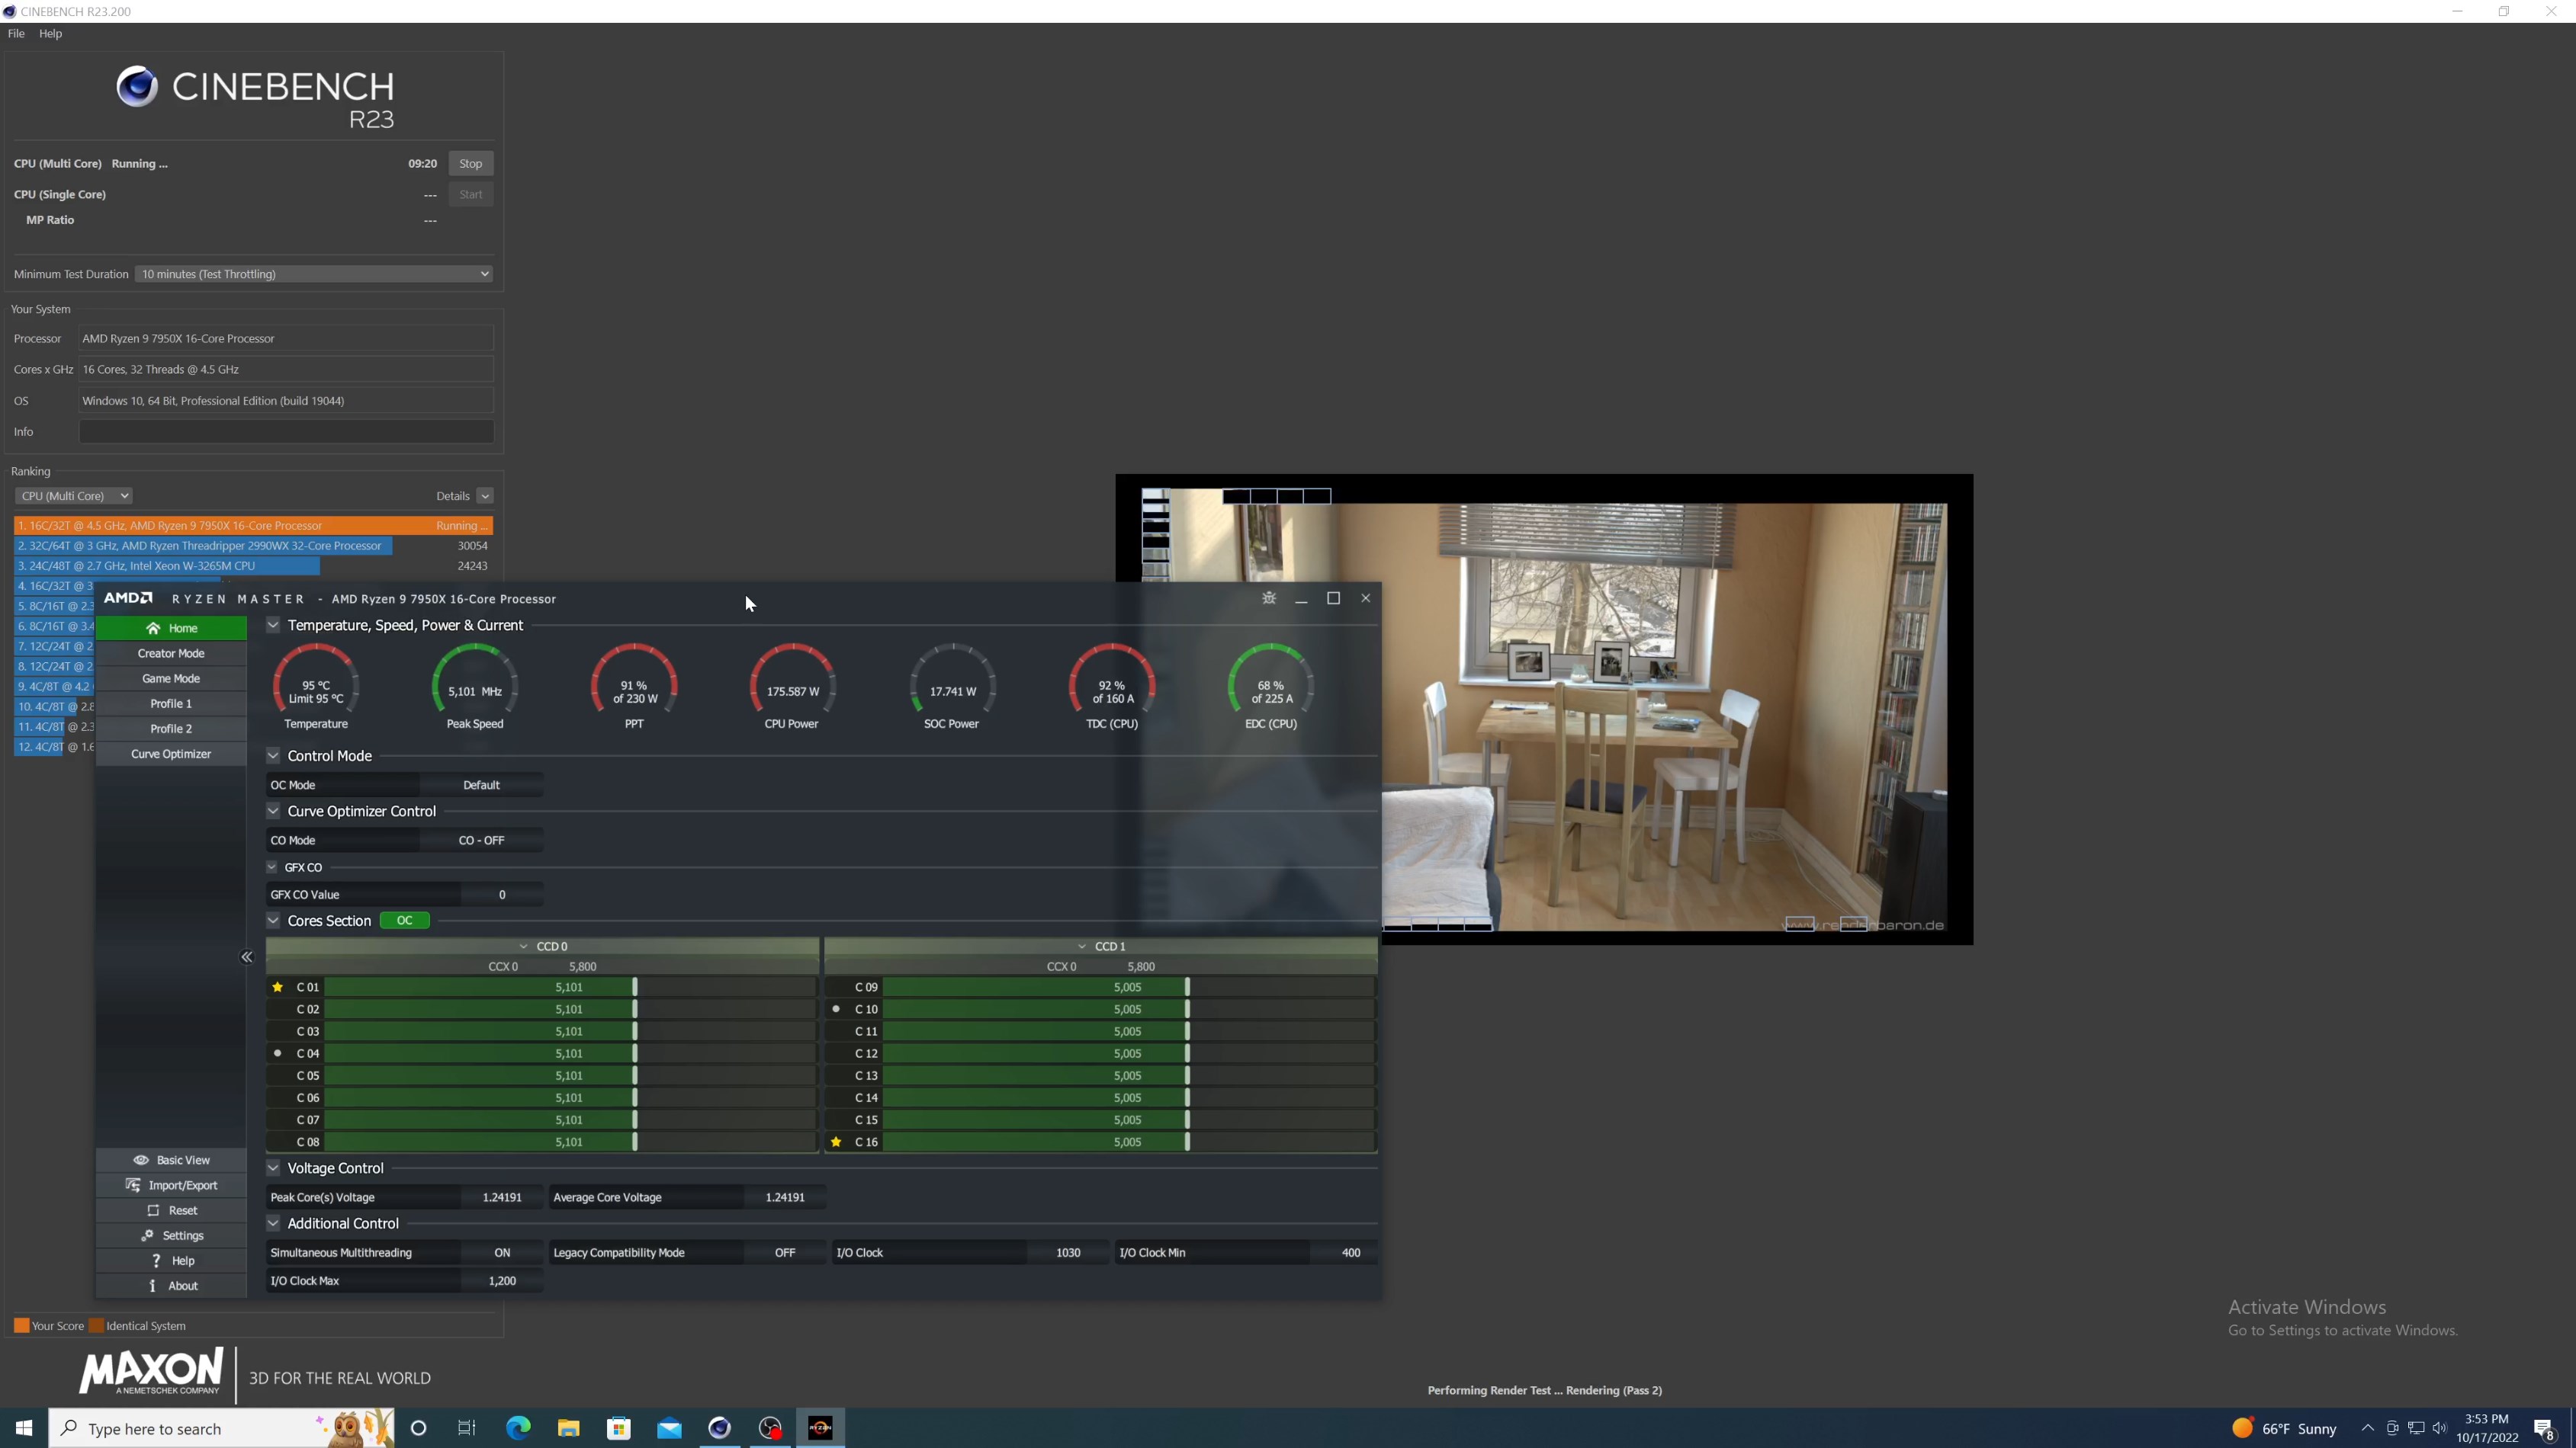The height and width of the screenshot is (1448, 2576).
Task: Open the notification center icon
Action: 2544,1428
